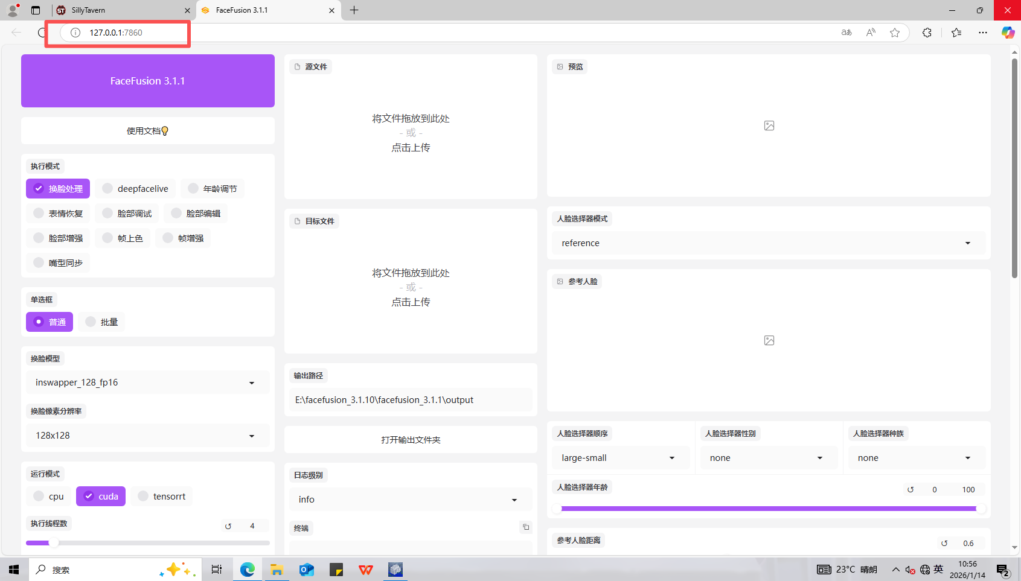Open Task View on the taskbar
This screenshot has height=581, width=1021.
pyautogui.click(x=216, y=570)
